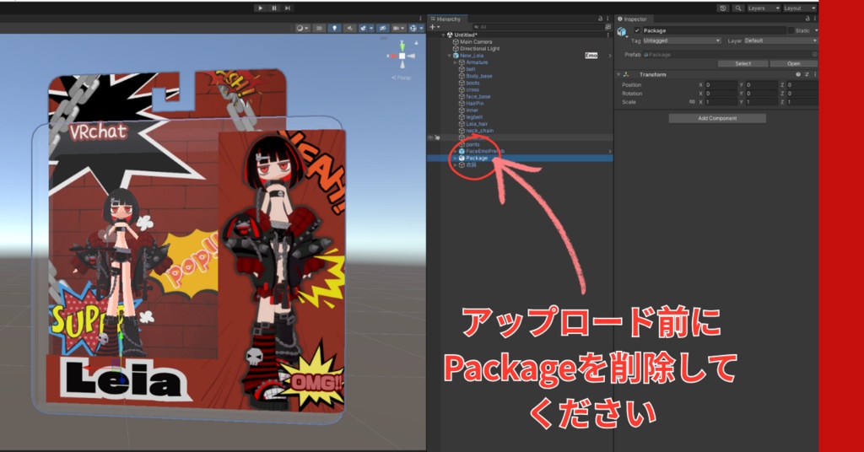Open the scene camera settings button
This screenshot has height=452, width=864.
click(398, 28)
